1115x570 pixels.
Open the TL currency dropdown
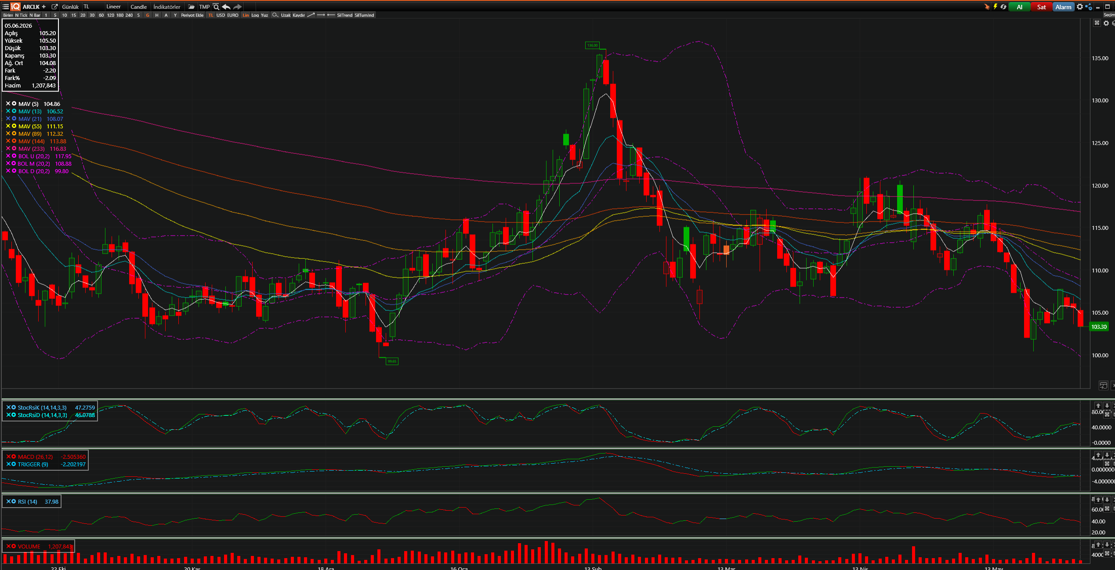[93, 7]
